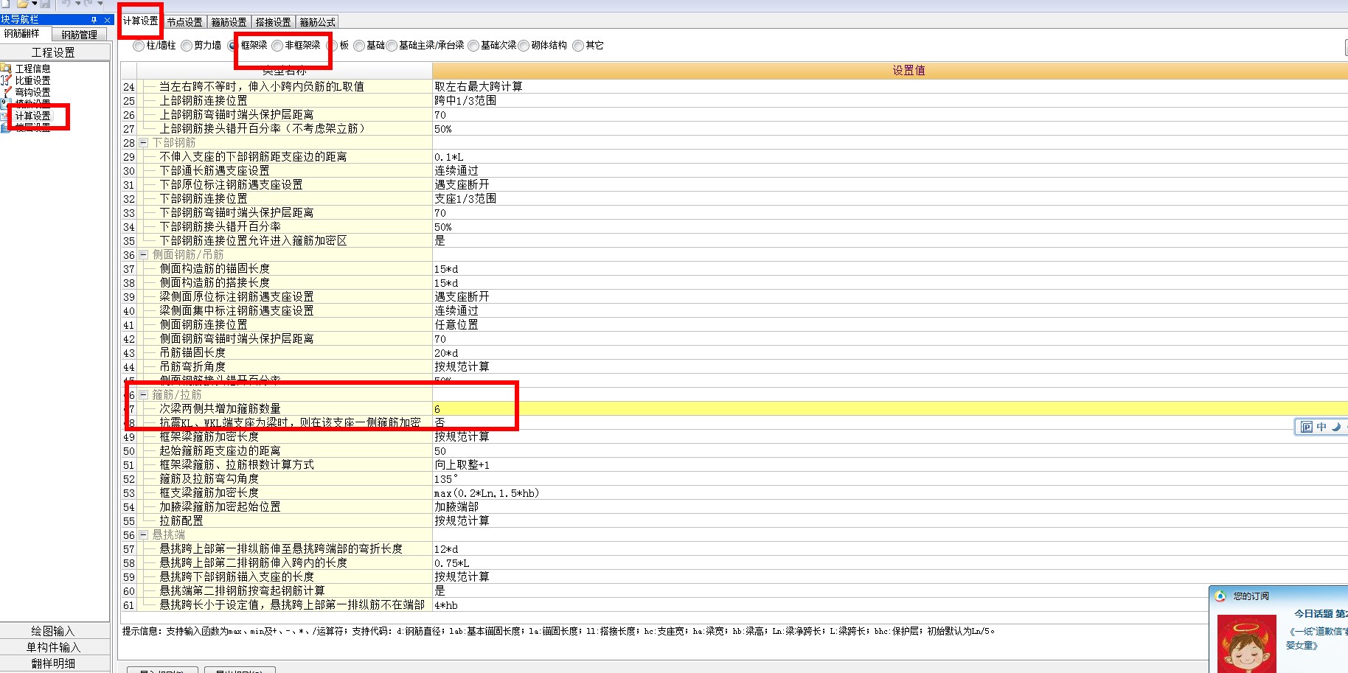Image resolution: width=1348 pixels, height=673 pixels.
Task: Click value 135° in row 52
Action: point(890,479)
